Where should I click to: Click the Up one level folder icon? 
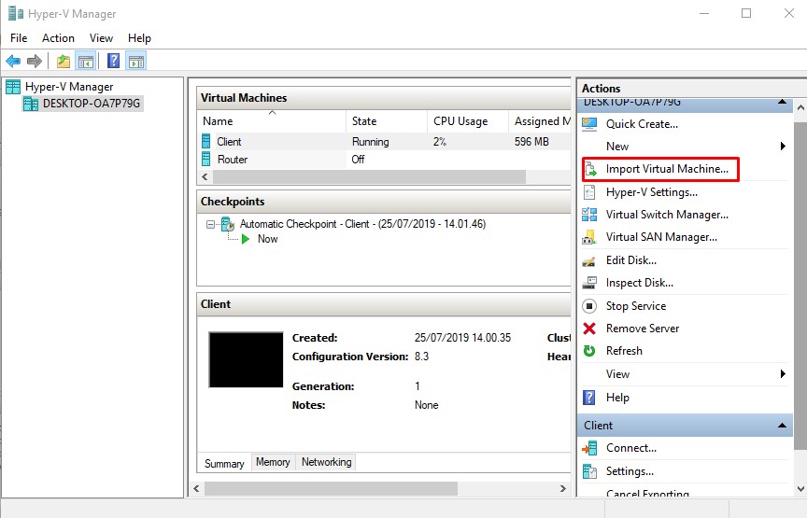(64, 62)
